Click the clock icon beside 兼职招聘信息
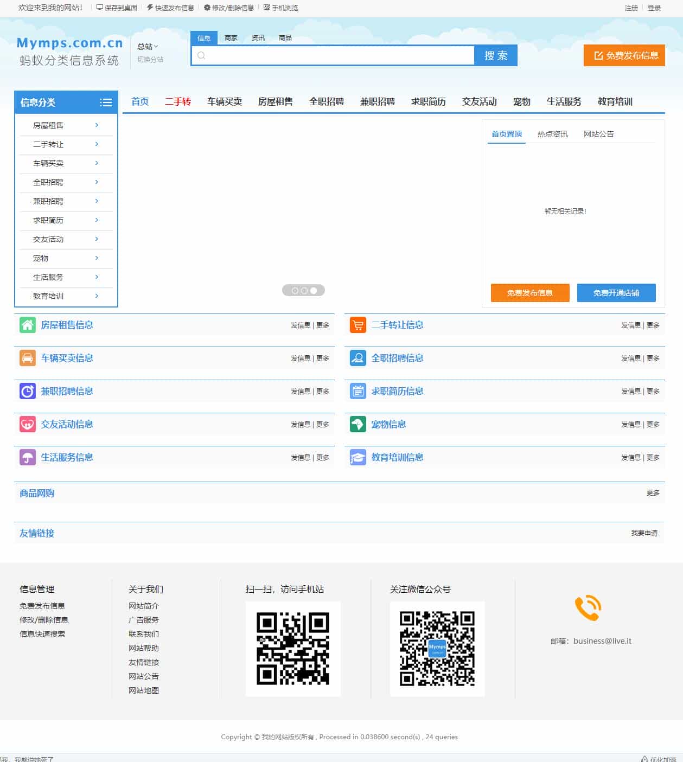Screen dimensions: 683x762 pyautogui.click(x=27, y=391)
